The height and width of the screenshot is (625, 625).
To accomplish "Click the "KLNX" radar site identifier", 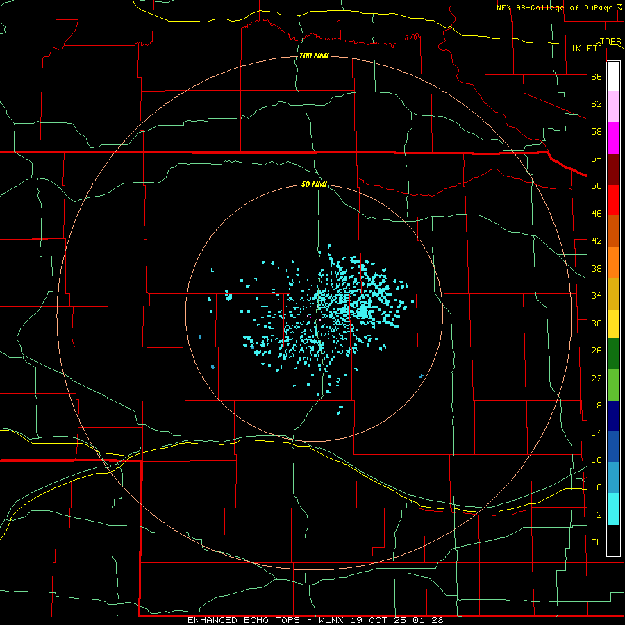I will point(333,620).
